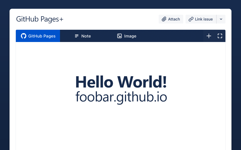Select the GitHub Pages tab
Screen dimensions: 241x150
tap(38, 36)
